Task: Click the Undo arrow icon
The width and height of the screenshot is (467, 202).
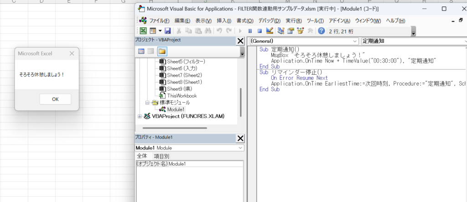Action: coord(219,31)
